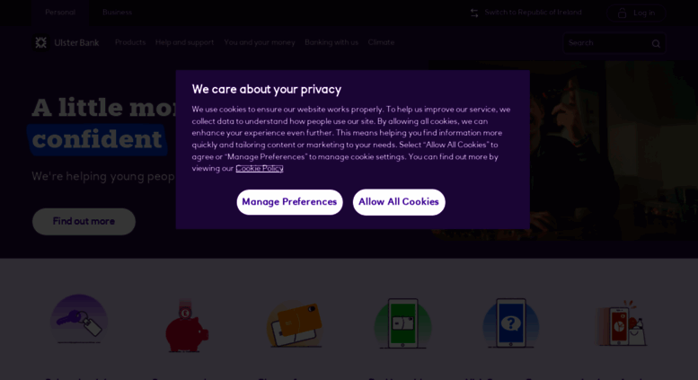Open the Help and support menu
Image resolution: width=698 pixels, height=380 pixels.
(x=184, y=42)
